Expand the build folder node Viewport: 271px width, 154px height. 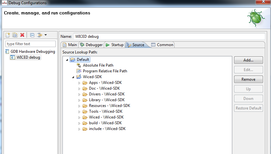pos(79,123)
